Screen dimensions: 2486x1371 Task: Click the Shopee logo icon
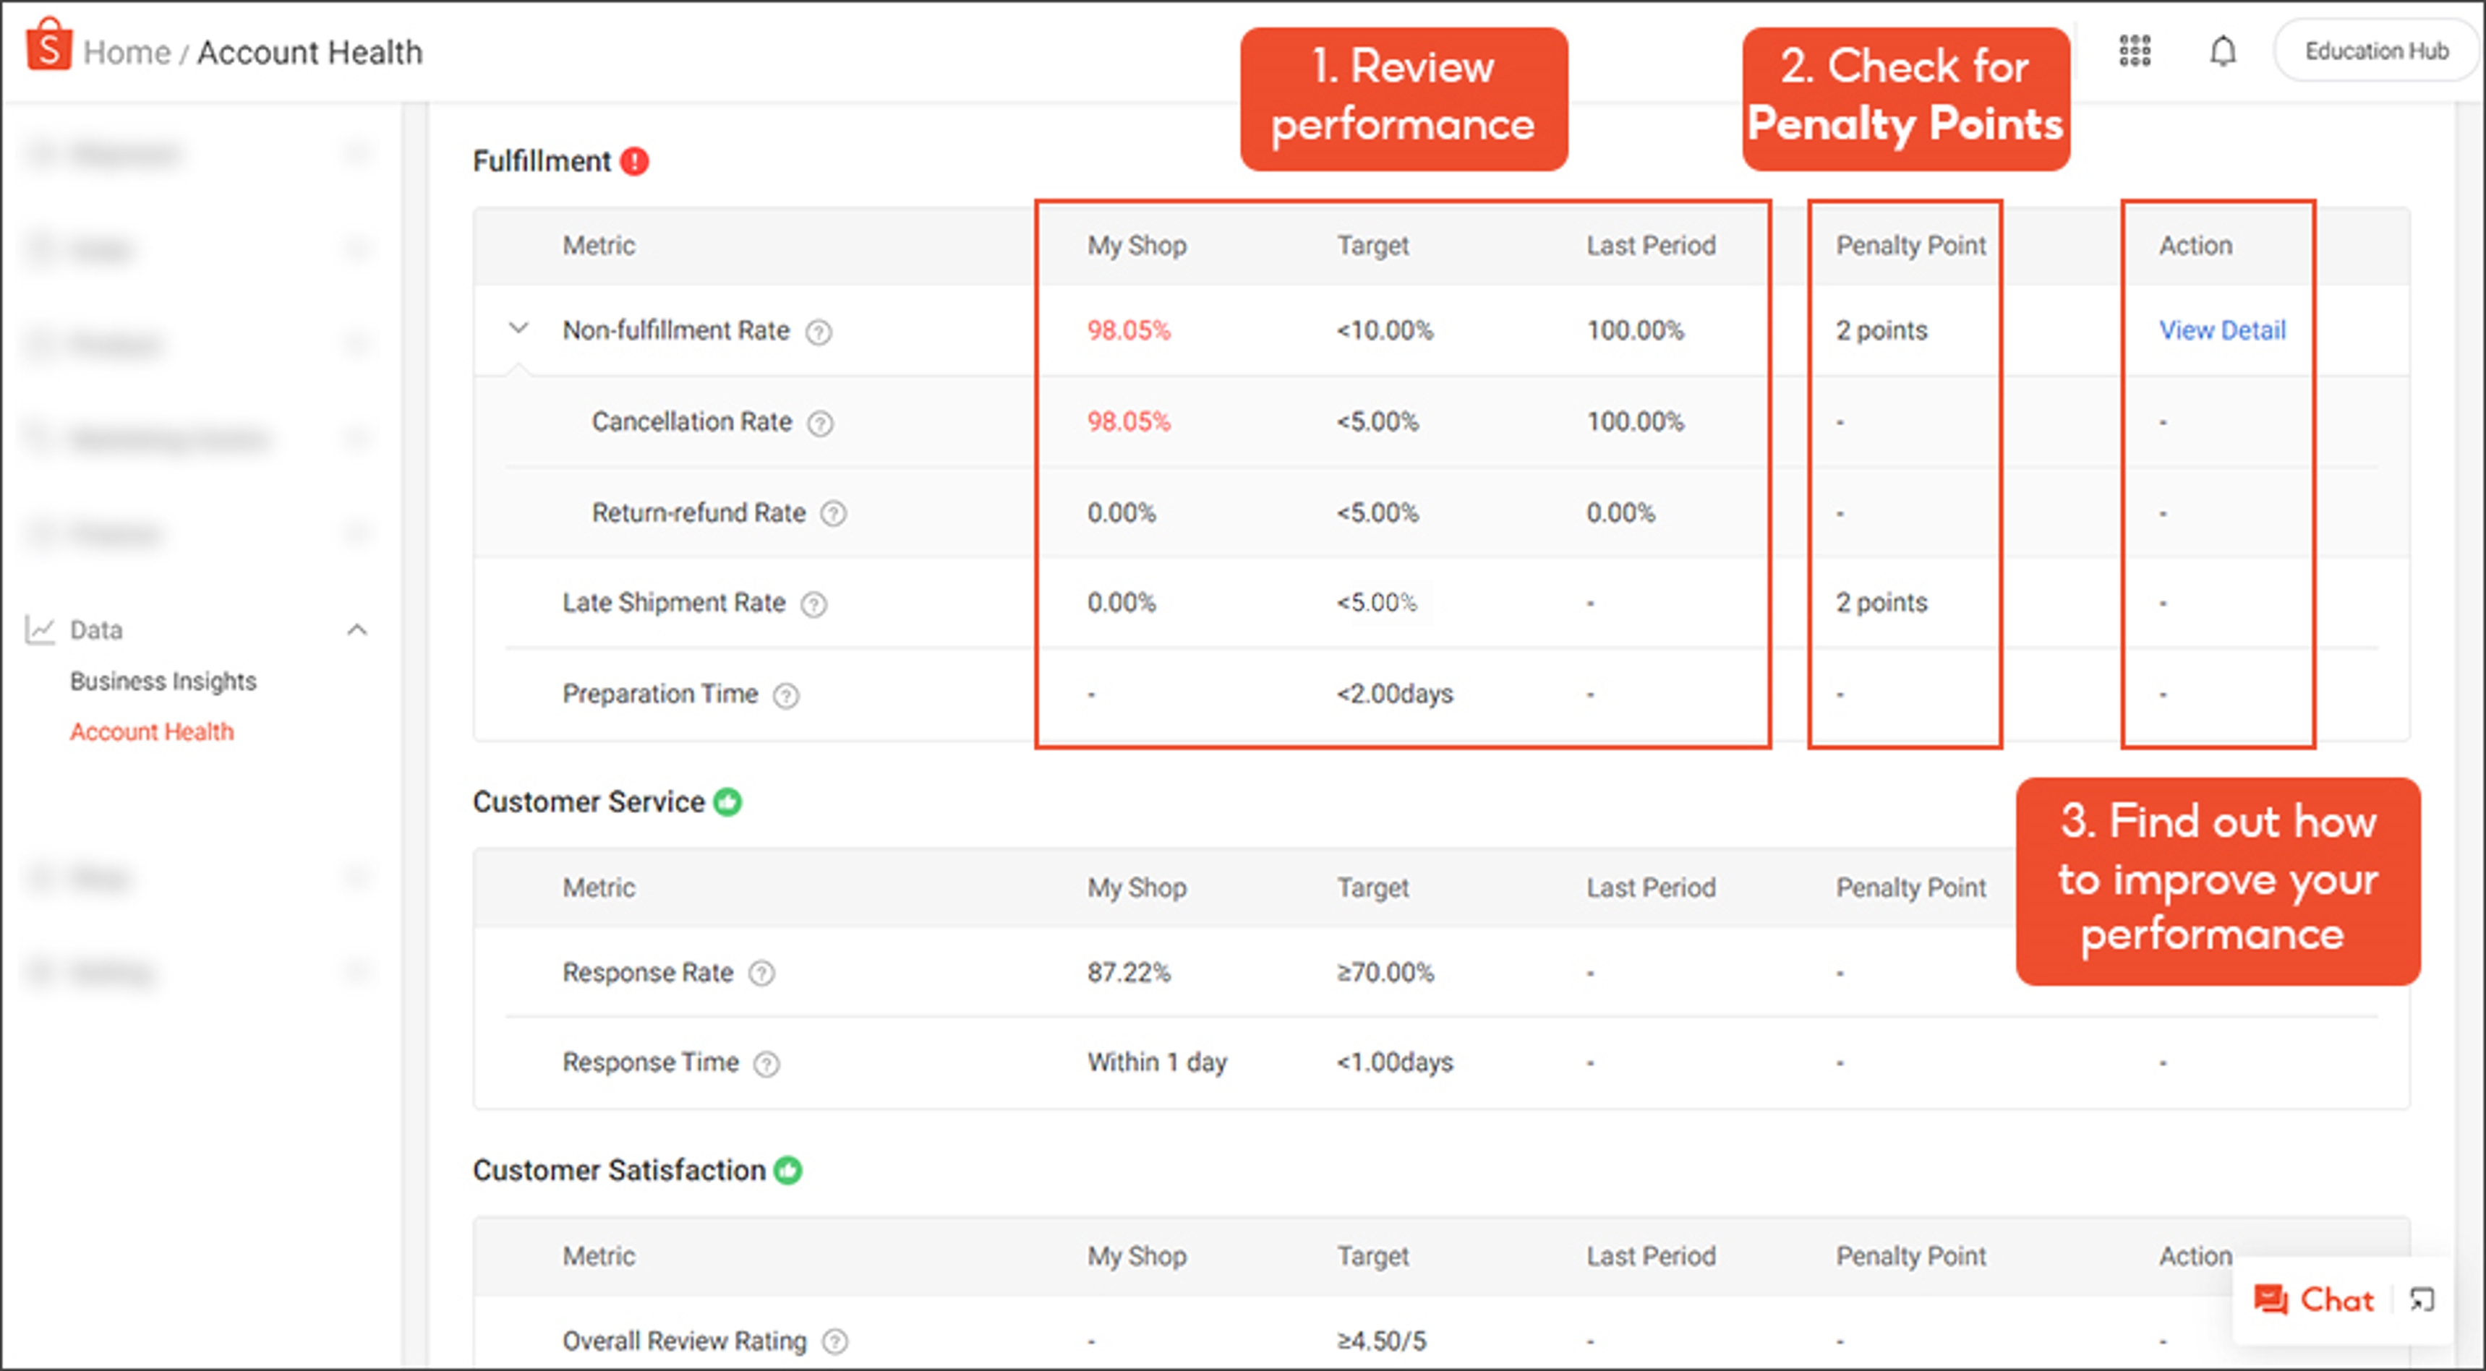(x=49, y=44)
